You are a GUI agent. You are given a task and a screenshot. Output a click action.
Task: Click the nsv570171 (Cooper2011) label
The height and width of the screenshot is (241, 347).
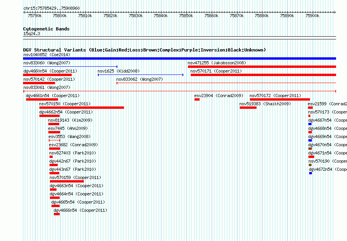[x=216, y=71]
